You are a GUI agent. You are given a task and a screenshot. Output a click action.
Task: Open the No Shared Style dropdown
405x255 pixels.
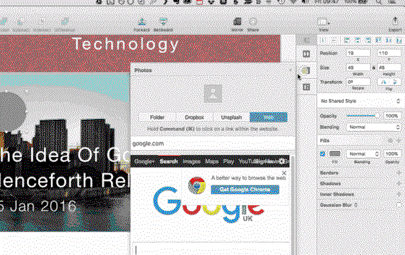(x=360, y=101)
